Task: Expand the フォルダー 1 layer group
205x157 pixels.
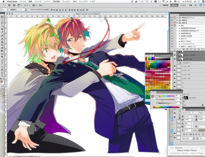Action: coord(178,63)
